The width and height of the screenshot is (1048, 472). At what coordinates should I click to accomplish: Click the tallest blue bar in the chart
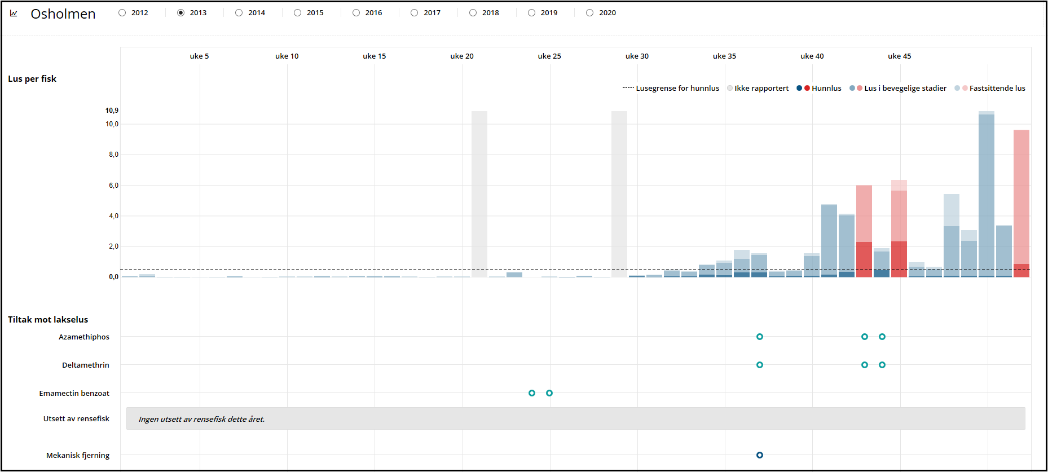987,195
